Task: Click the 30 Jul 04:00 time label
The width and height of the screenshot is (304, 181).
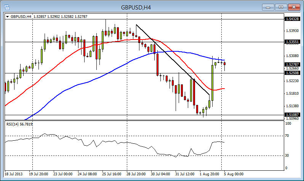Action: tap(160, 174)
